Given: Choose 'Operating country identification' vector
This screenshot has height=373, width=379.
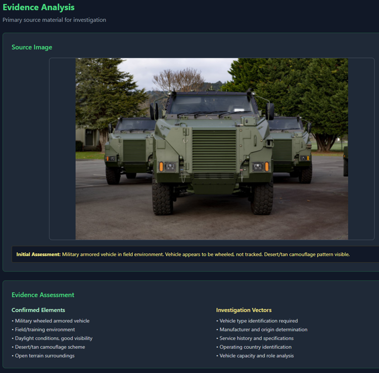Looking at the screenshot, I should pyautogui.click(x=254, y=347).
